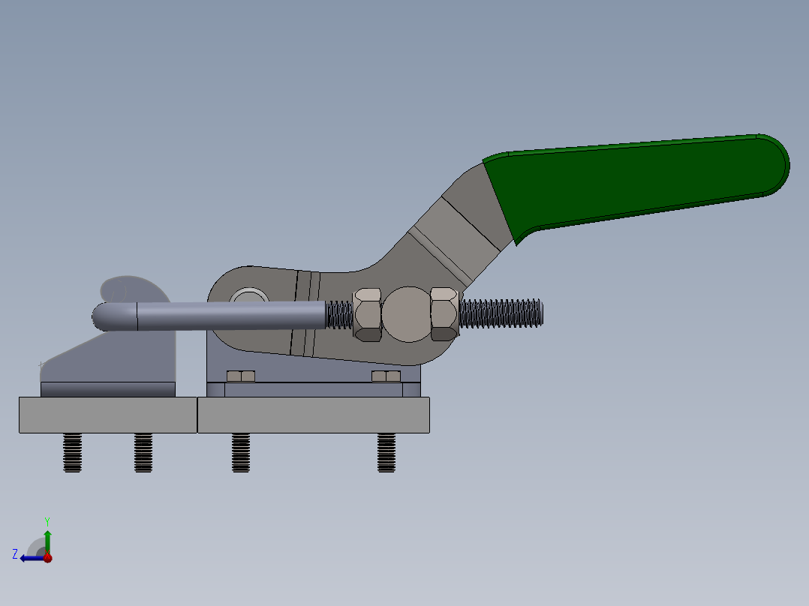Select the hex nut left of the round pivot
This screenshot has width=809, height=606.
point(368,314)
